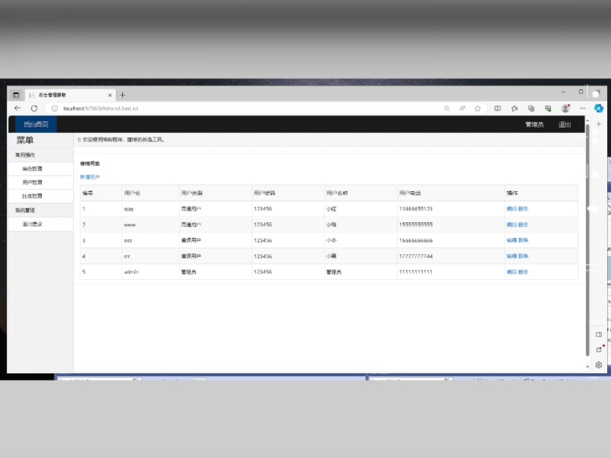Delete the user in row qqq
The image size is (611, 458).
point(523,209)
